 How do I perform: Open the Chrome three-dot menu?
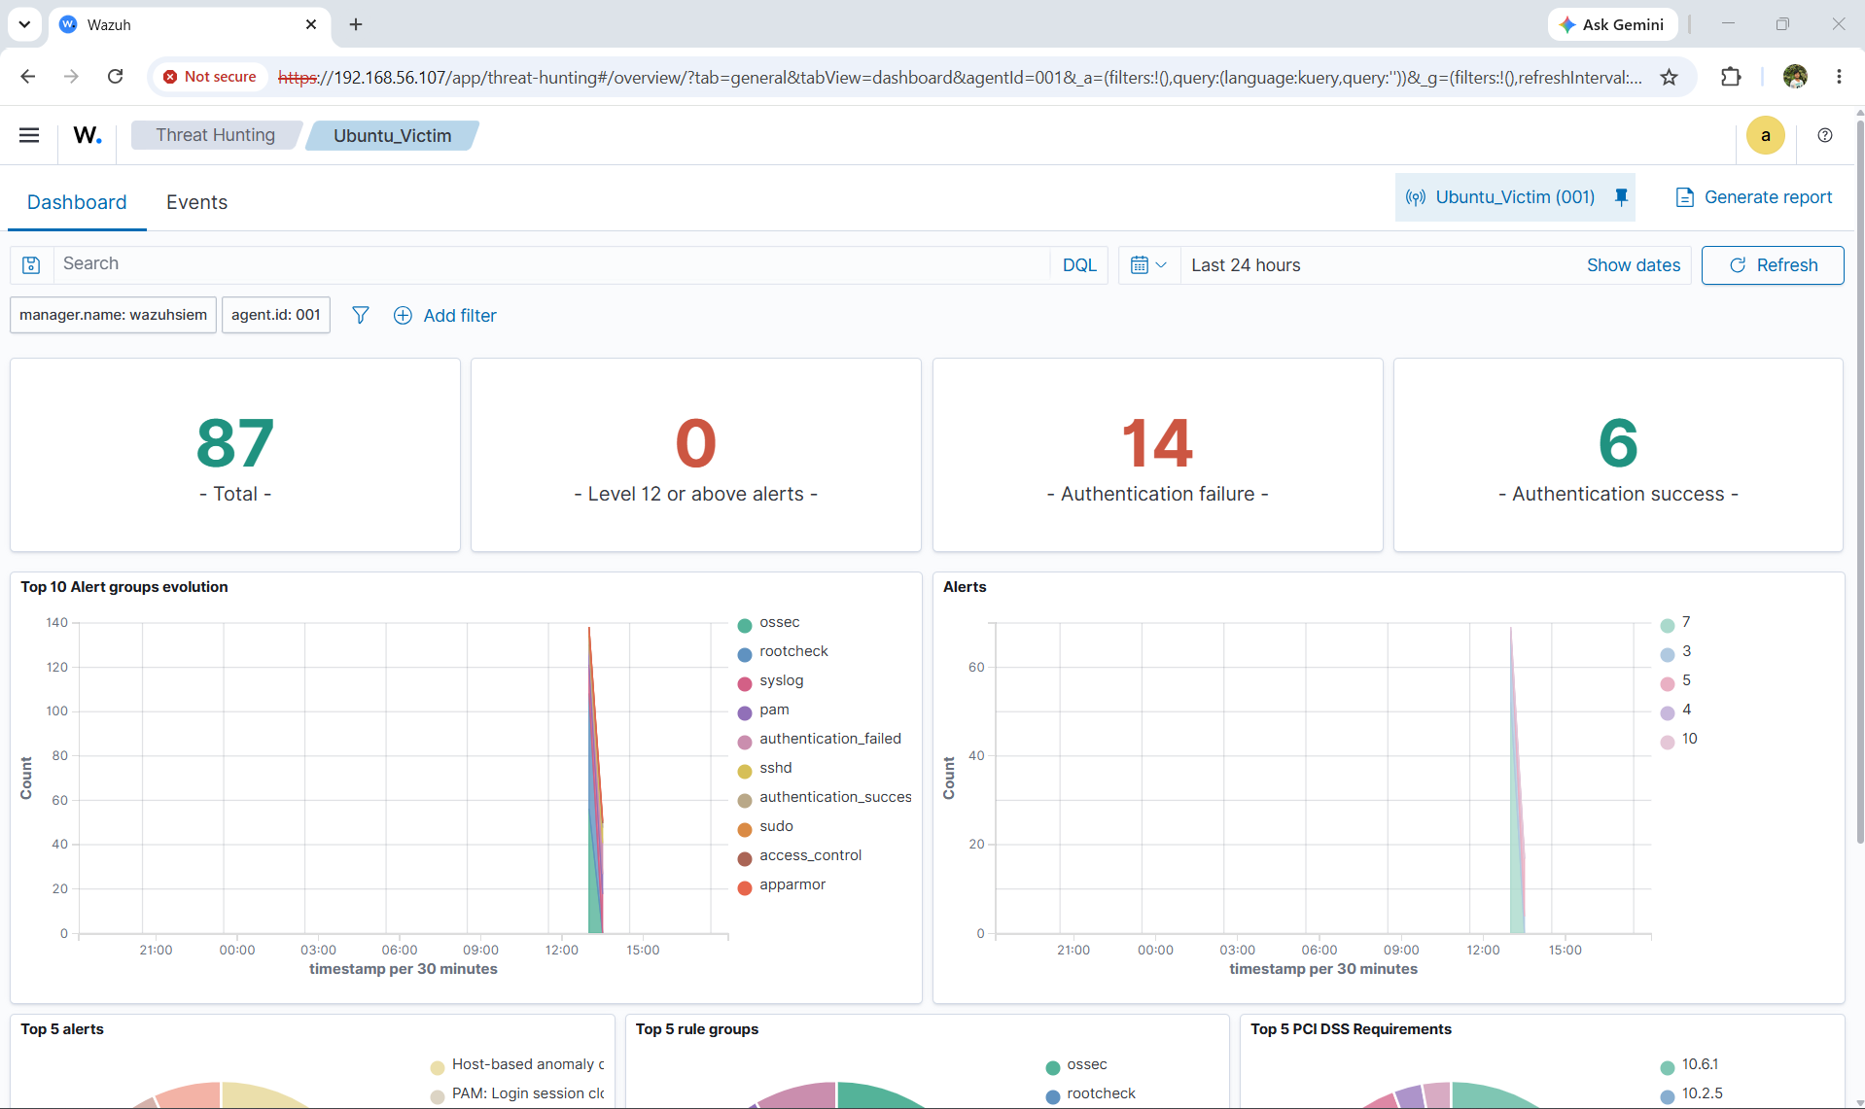1839,77
